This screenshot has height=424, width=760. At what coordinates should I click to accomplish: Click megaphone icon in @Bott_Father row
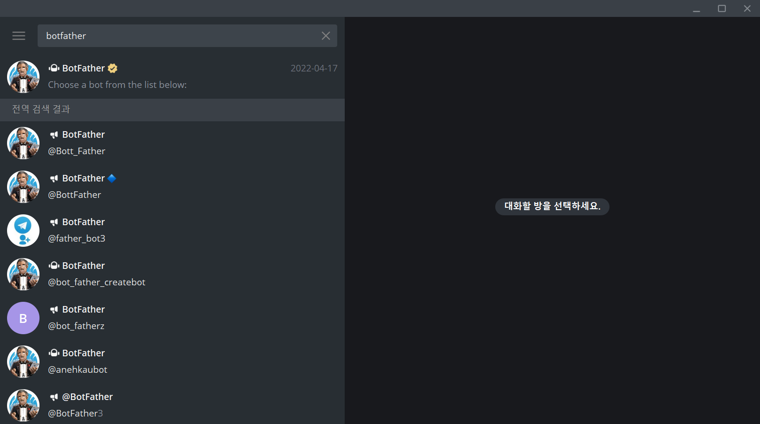coord(54,135)
